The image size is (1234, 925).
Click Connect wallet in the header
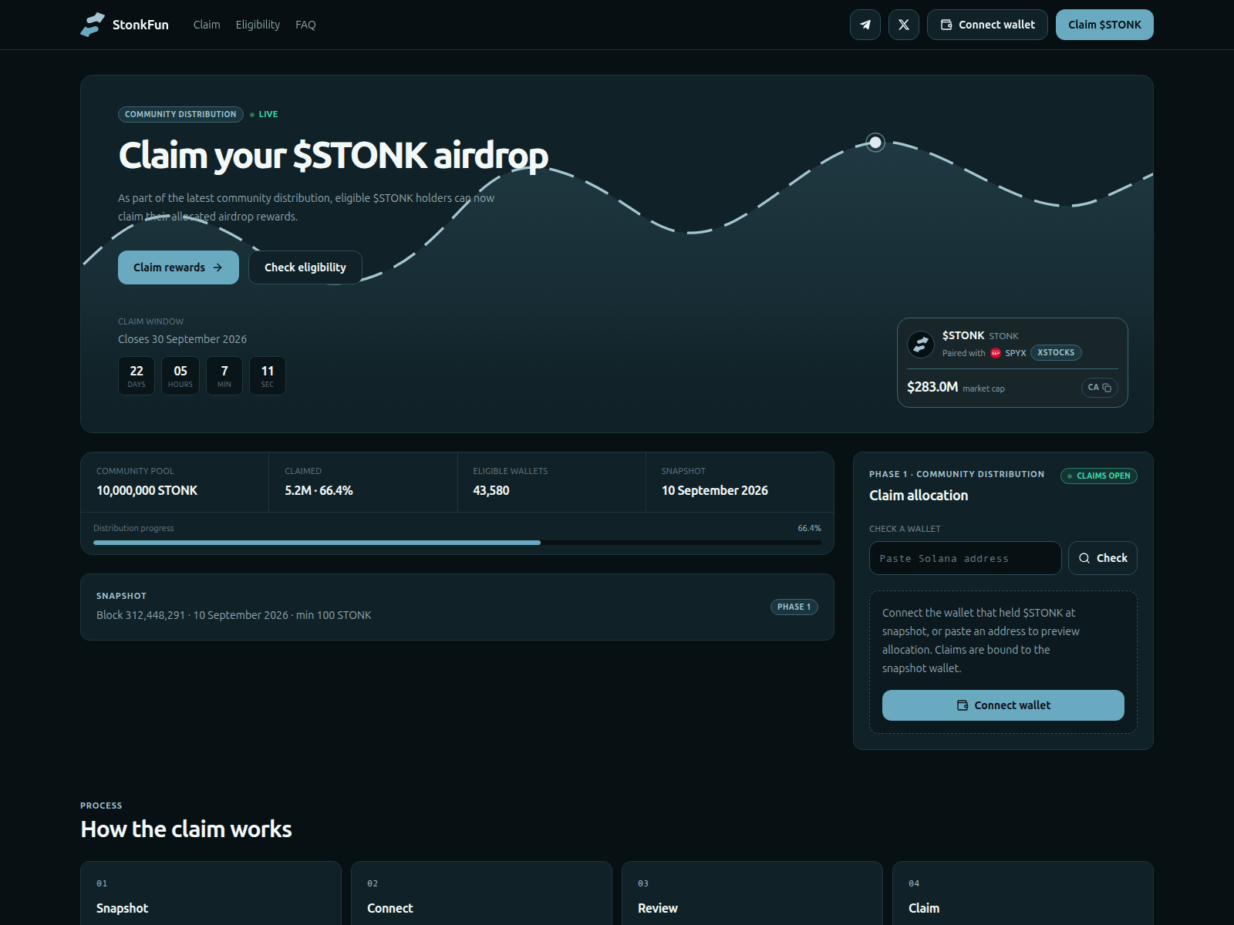click(x=987, y=25)
